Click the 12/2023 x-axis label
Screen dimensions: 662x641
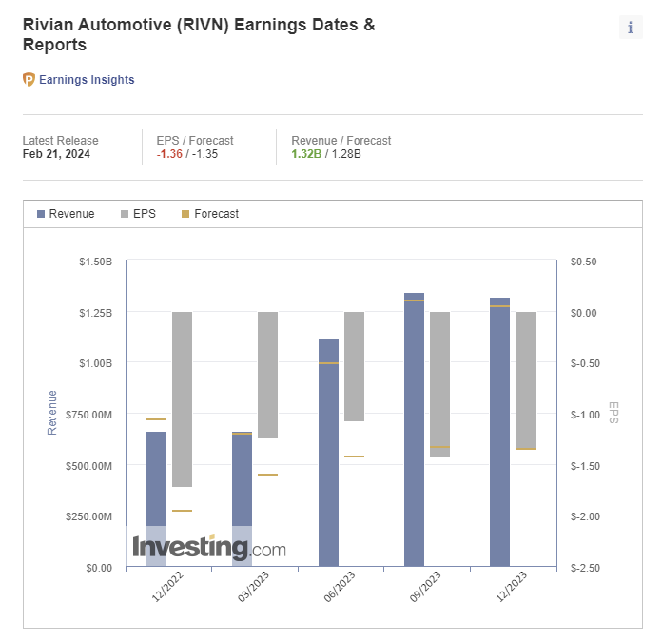pos(512,586)
